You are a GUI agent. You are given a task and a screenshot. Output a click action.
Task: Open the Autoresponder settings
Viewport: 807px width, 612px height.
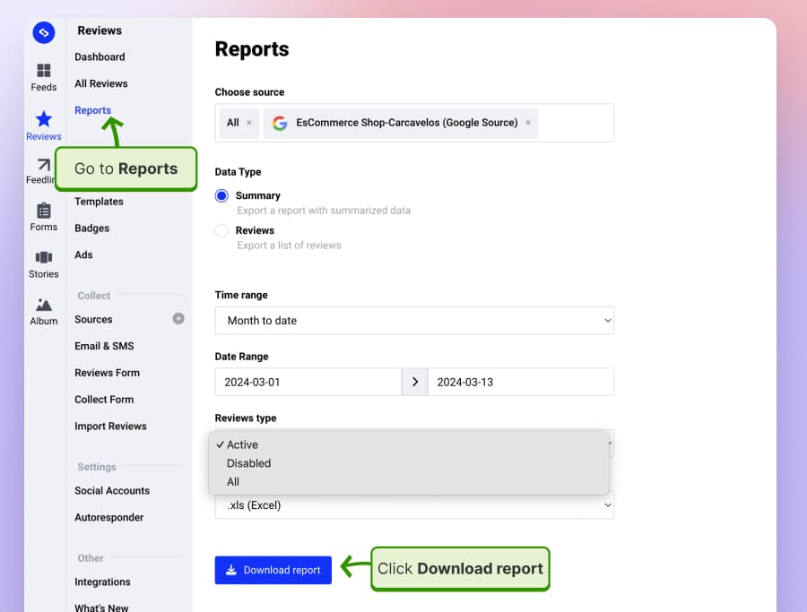pyautogui.click(x=109, y=517)
